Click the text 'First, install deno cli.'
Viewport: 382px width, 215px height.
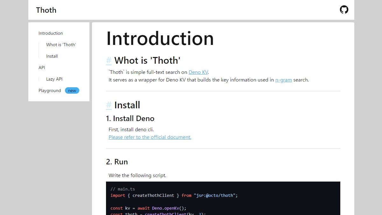(131, 129)
